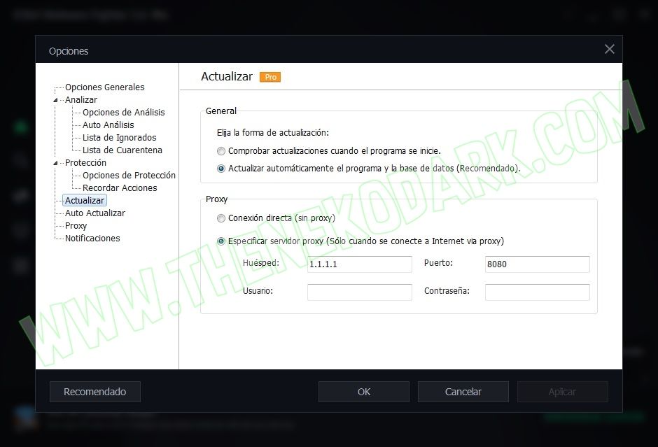Collapse the Analizar tree branch arrow
The height and width of the screenshot is (447, 658).
pos(55,100)
